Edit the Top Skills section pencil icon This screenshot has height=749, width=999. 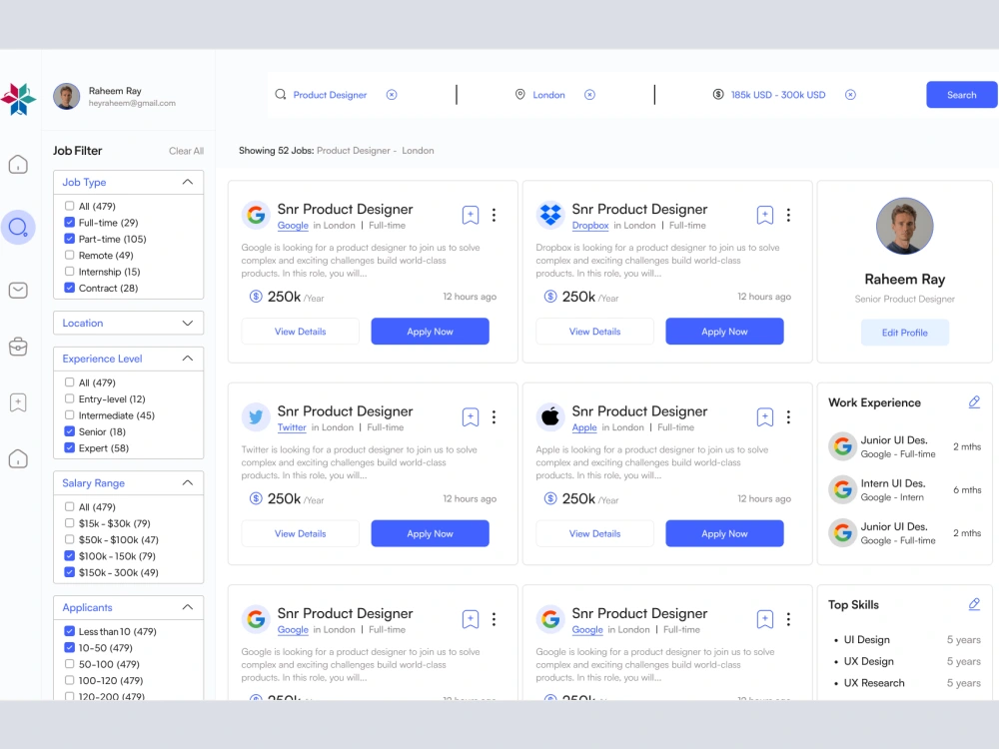pyautogui.click(x=974, y=604)
